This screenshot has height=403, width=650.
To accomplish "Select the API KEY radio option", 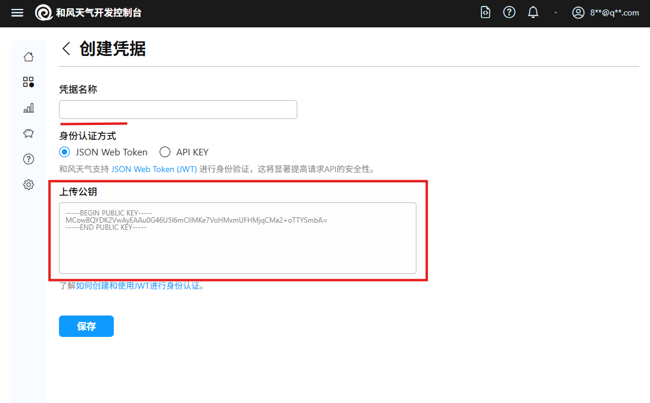I will click(x=165, y=152).
